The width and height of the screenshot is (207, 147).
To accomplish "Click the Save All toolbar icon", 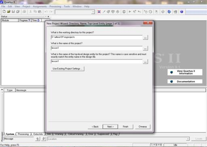I will pos(18,12).
